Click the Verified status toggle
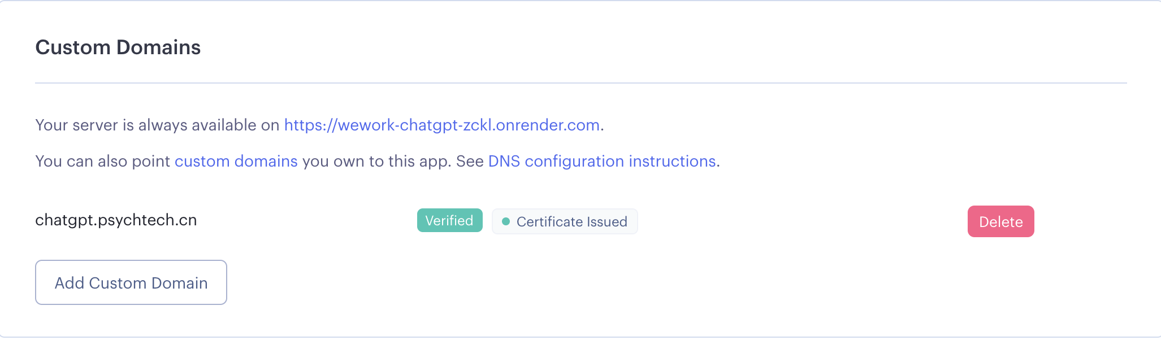The height and width of the screenshot is (349, 1161). pyautogui.click(x=449, y=220)
